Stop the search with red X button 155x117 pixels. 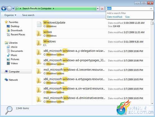click(102, 9)
